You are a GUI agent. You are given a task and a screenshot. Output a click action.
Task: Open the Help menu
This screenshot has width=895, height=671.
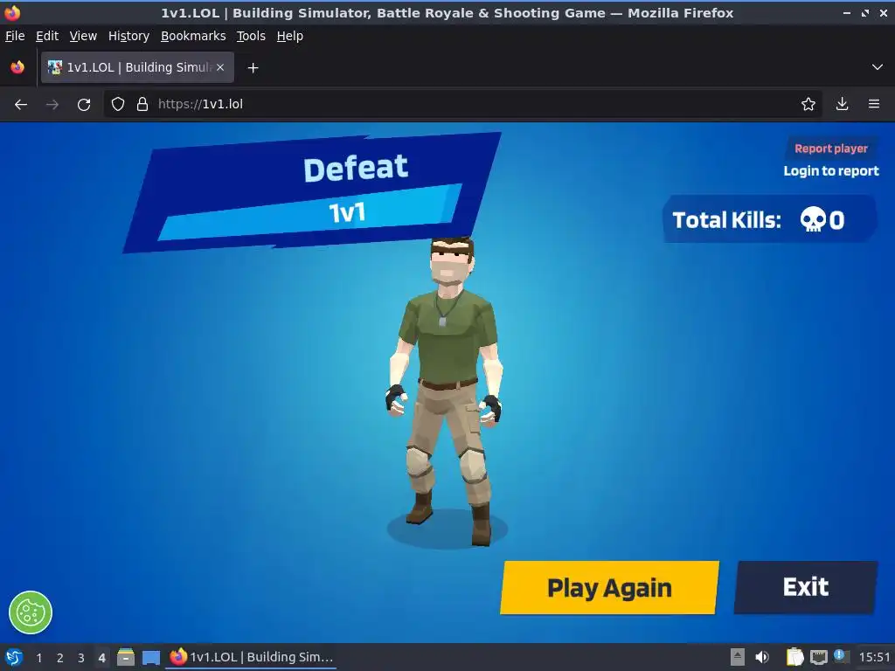click(290, 36)
